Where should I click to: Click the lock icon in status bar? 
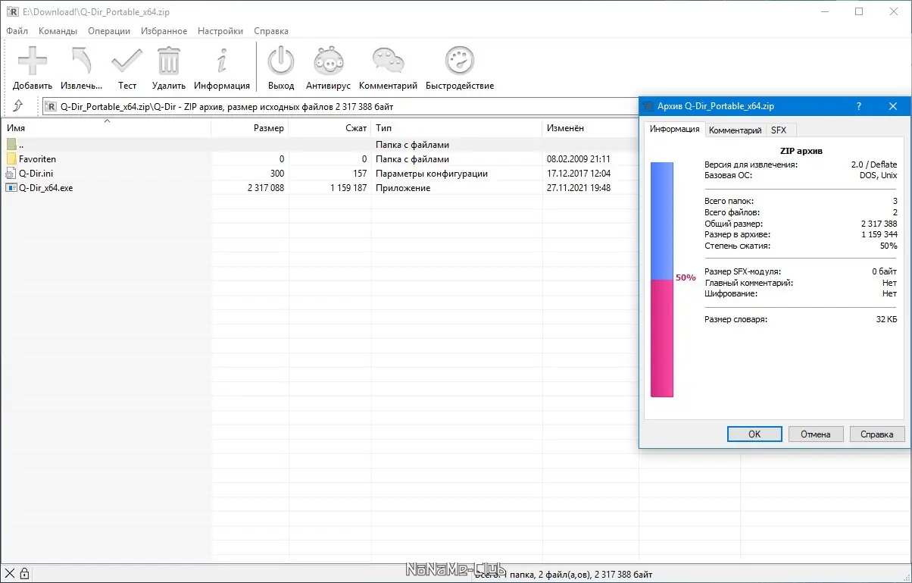point(24,574)
